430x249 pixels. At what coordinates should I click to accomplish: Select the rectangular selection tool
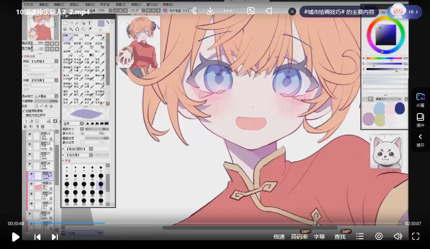click(x=65, y=23)
